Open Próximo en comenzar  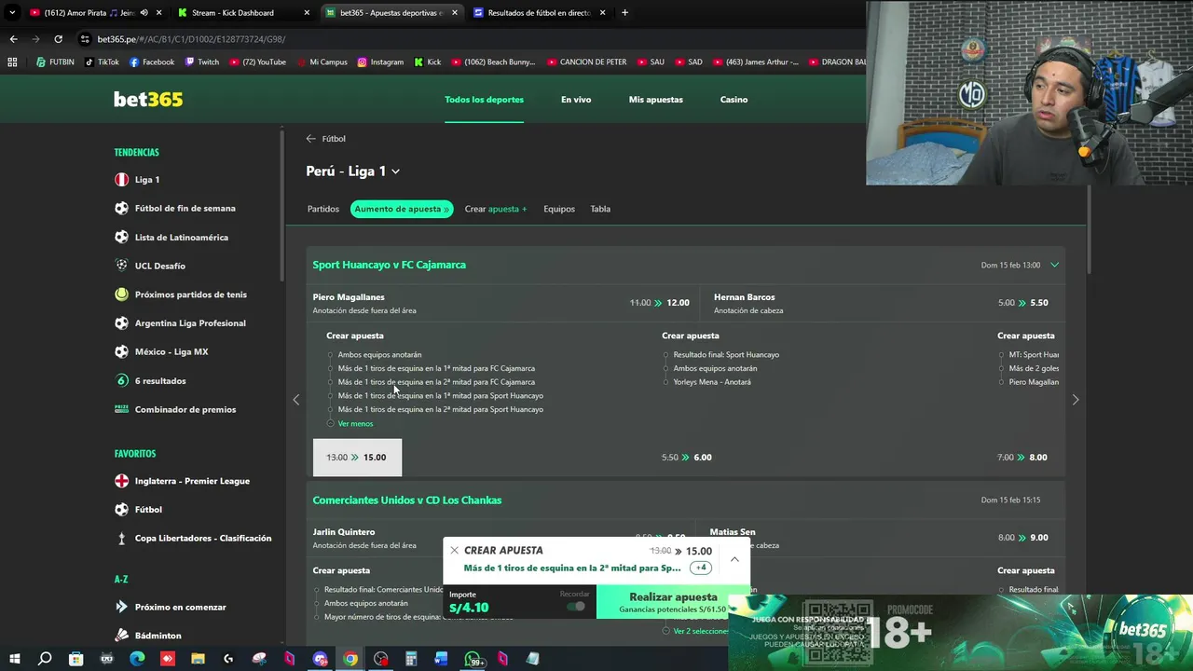pyautogui.click(x=180, y=607)
